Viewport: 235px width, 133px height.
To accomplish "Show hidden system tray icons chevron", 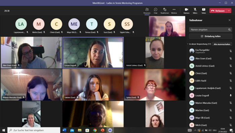I will pos(195,130).
